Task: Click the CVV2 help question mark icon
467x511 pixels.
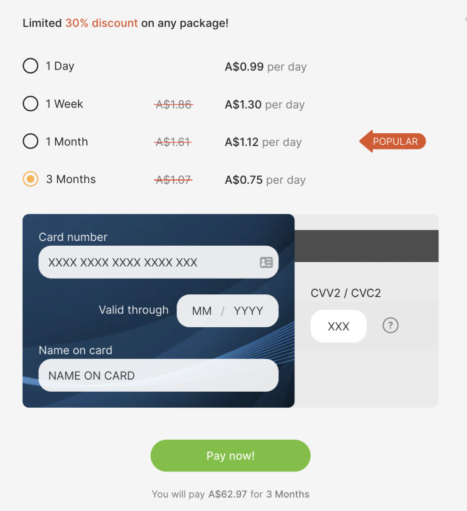Action: [x=390, y=325]
